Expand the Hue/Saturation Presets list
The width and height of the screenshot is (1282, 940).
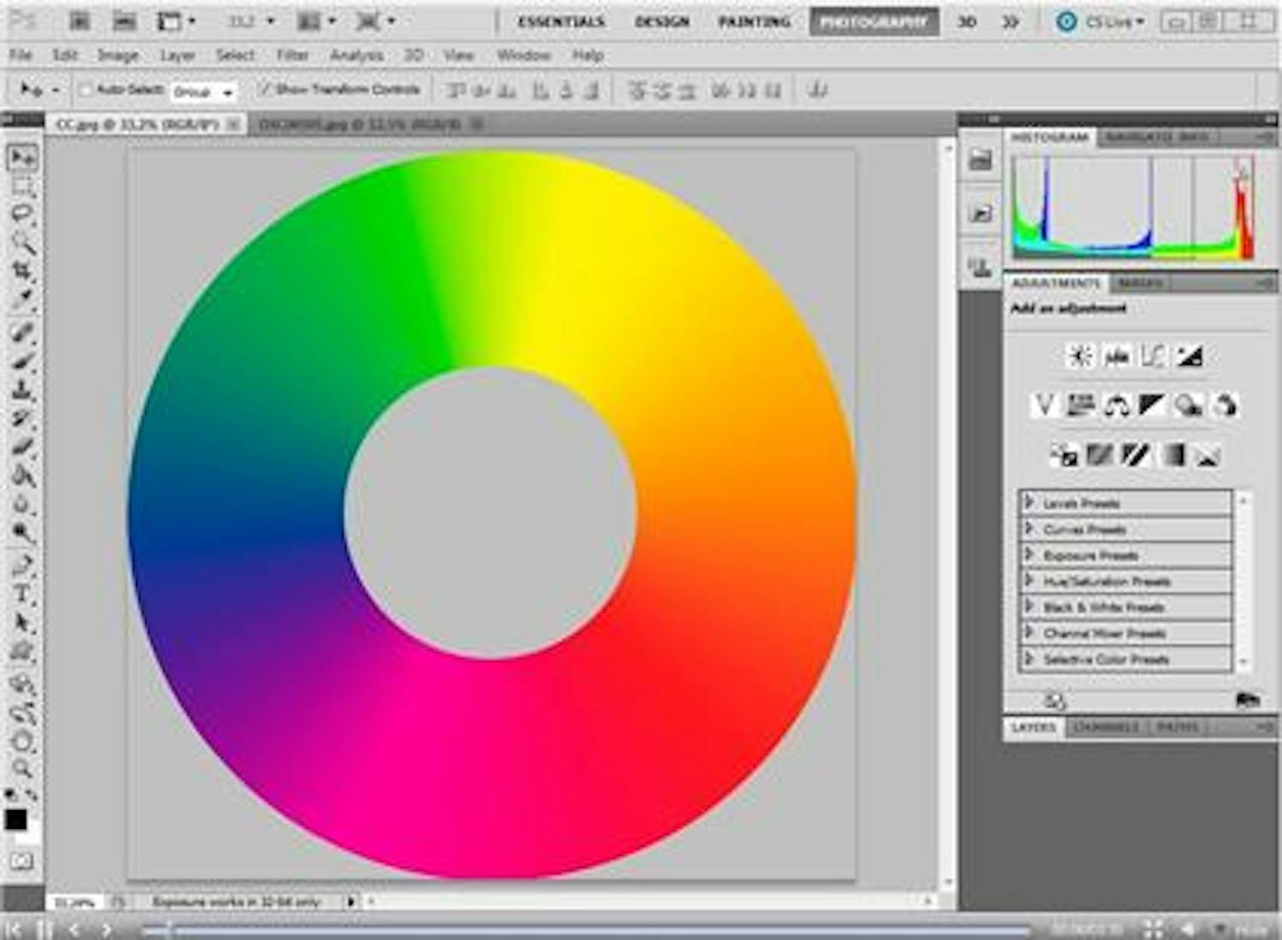point(1030,581)
